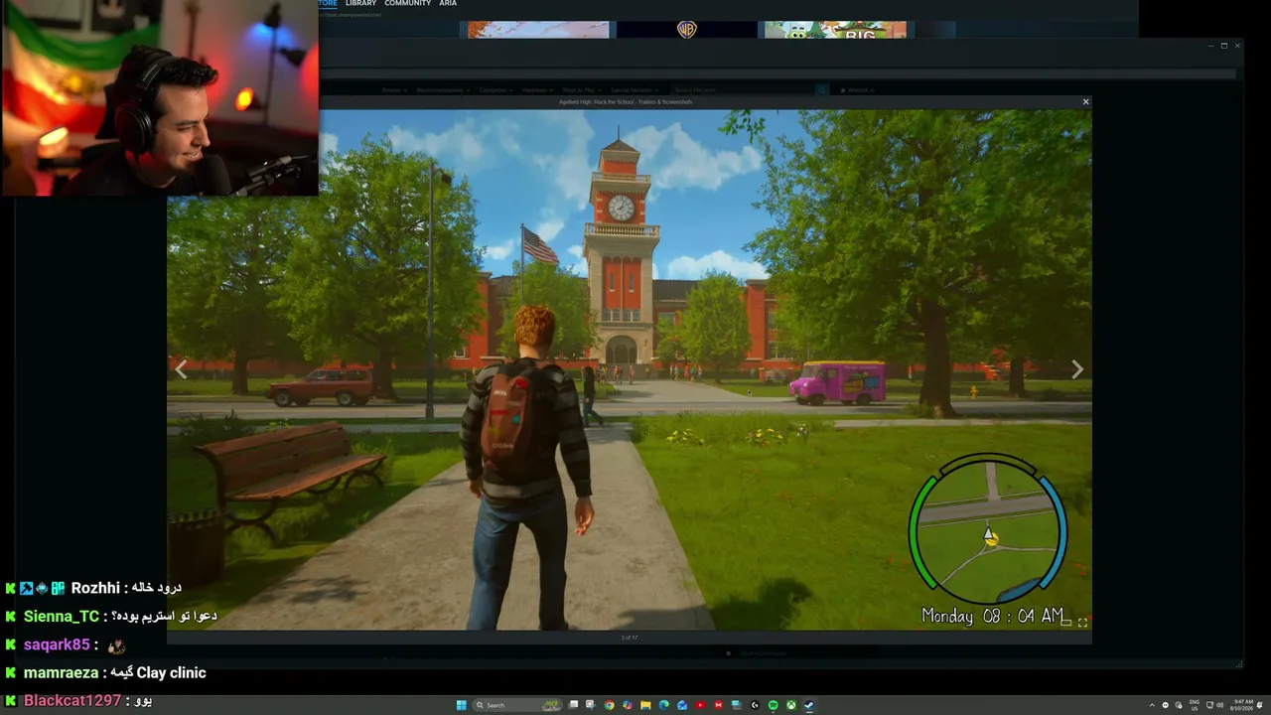Go to the previous screenshot with the left arrow
This screenshot has width=1271, height=715.
click(x=181, y=369)
